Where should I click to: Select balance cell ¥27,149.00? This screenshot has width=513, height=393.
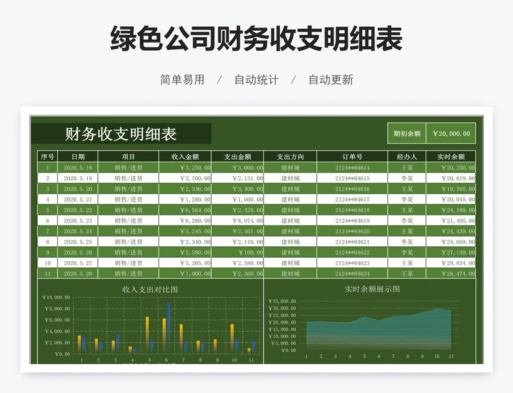[x=451, y=253]
